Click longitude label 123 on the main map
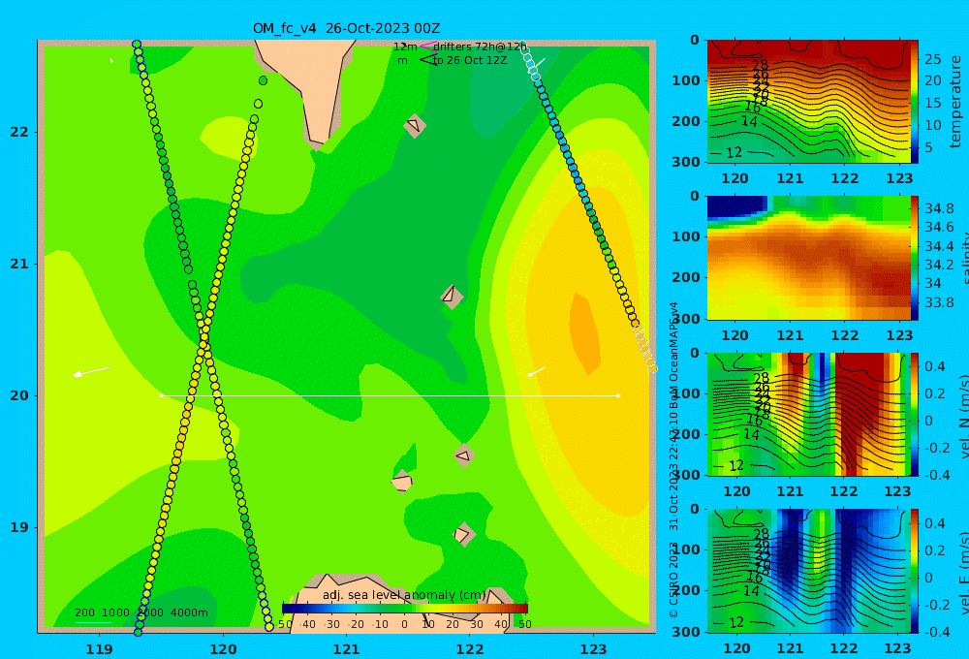 593,649
